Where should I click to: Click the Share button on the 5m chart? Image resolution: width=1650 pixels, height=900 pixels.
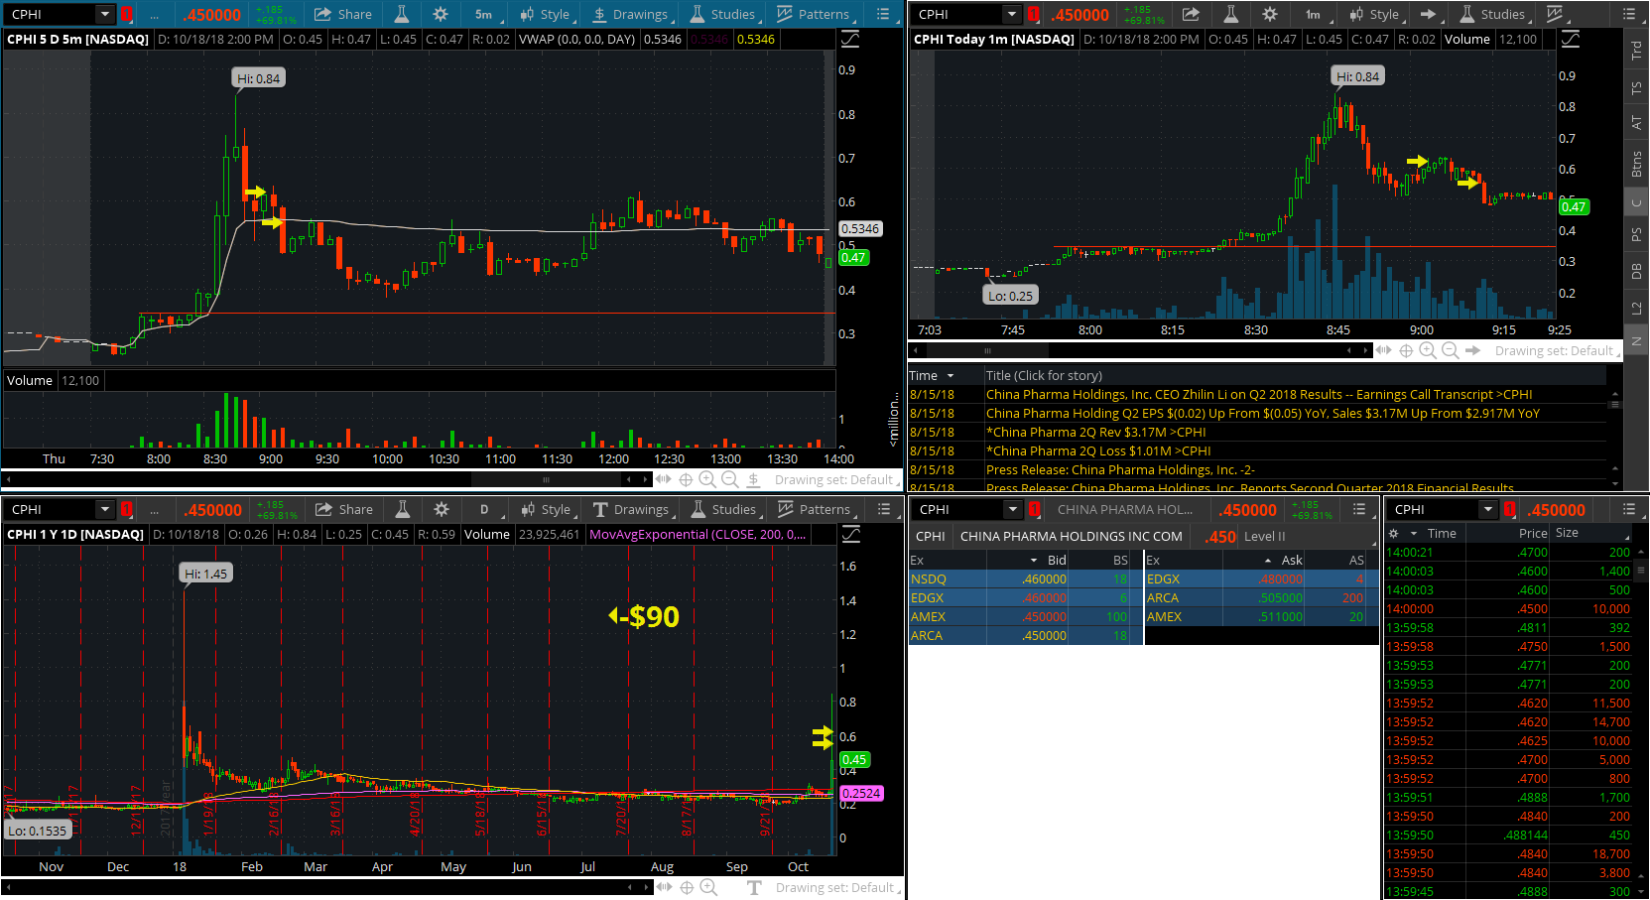(343, 14)
